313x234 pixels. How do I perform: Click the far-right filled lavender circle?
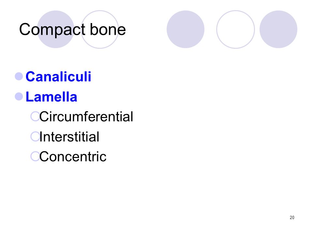[278, 29]
